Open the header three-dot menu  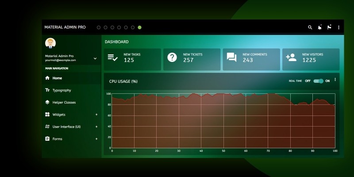pos(339,27)
